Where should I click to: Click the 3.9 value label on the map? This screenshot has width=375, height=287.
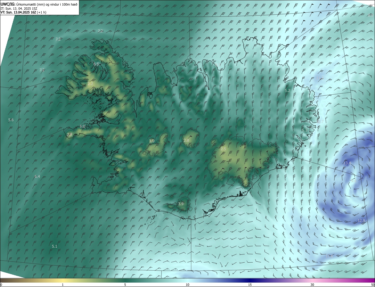point(181,204)
